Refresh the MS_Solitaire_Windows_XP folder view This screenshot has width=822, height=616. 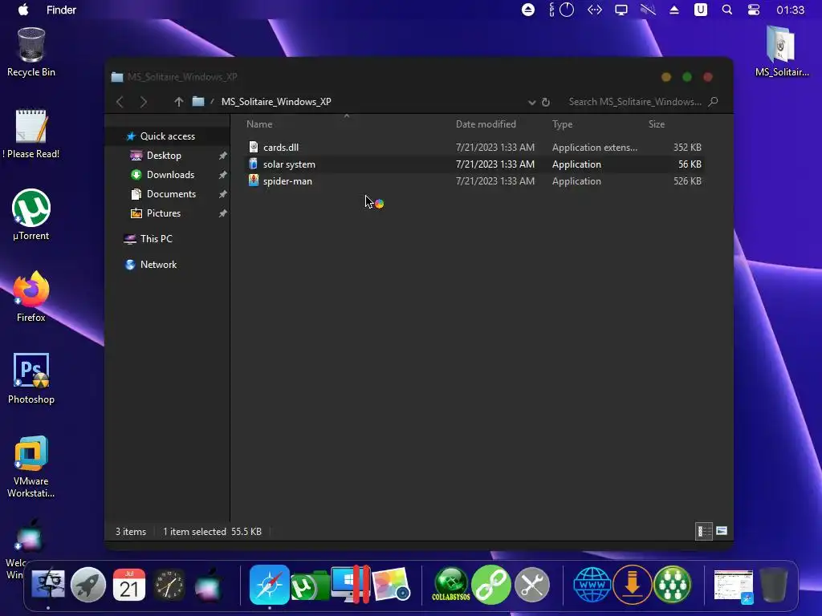click(x=546, y=102)
